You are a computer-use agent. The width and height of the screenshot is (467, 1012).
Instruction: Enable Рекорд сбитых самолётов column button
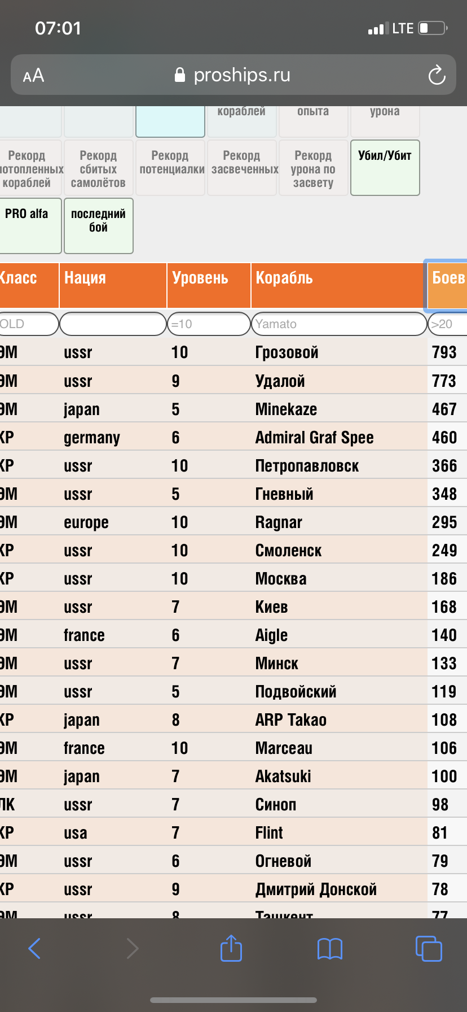coord(99,168)
